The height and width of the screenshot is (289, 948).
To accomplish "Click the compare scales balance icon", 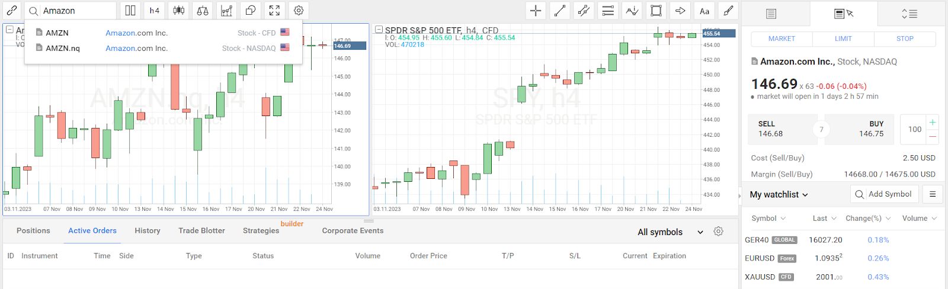I will (203, 11).
